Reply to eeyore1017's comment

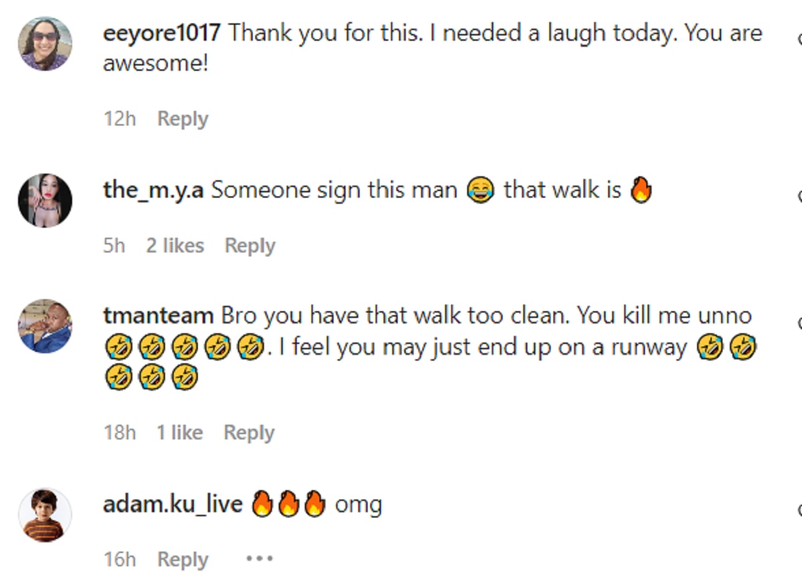tap(182, 119)
